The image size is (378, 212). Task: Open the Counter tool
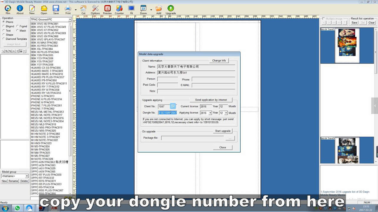coord(119,9)
